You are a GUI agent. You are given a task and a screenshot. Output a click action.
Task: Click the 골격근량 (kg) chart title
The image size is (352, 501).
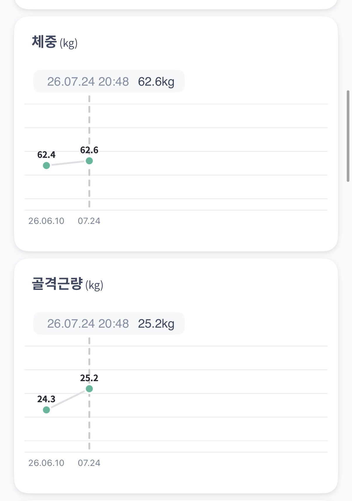[x=67, y=284]
